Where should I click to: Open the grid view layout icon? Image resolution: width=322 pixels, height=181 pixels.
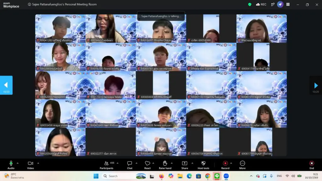288,4
